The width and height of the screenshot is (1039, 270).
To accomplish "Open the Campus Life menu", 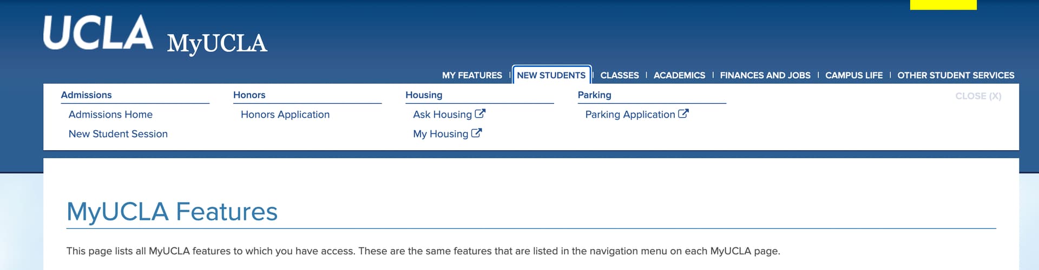I will [854, 75].
